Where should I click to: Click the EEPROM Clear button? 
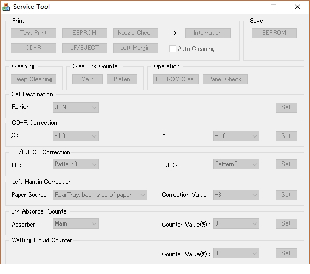tap(176, 79)
